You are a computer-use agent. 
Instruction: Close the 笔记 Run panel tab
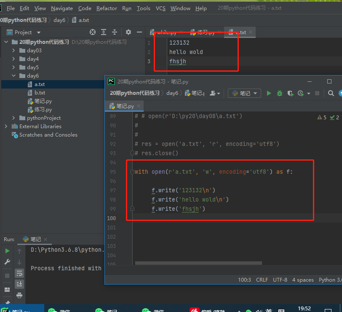click(45, 239)
